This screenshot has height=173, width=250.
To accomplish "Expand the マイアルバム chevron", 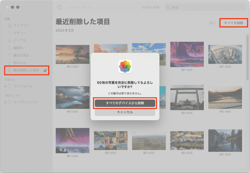I will point(5,86).
